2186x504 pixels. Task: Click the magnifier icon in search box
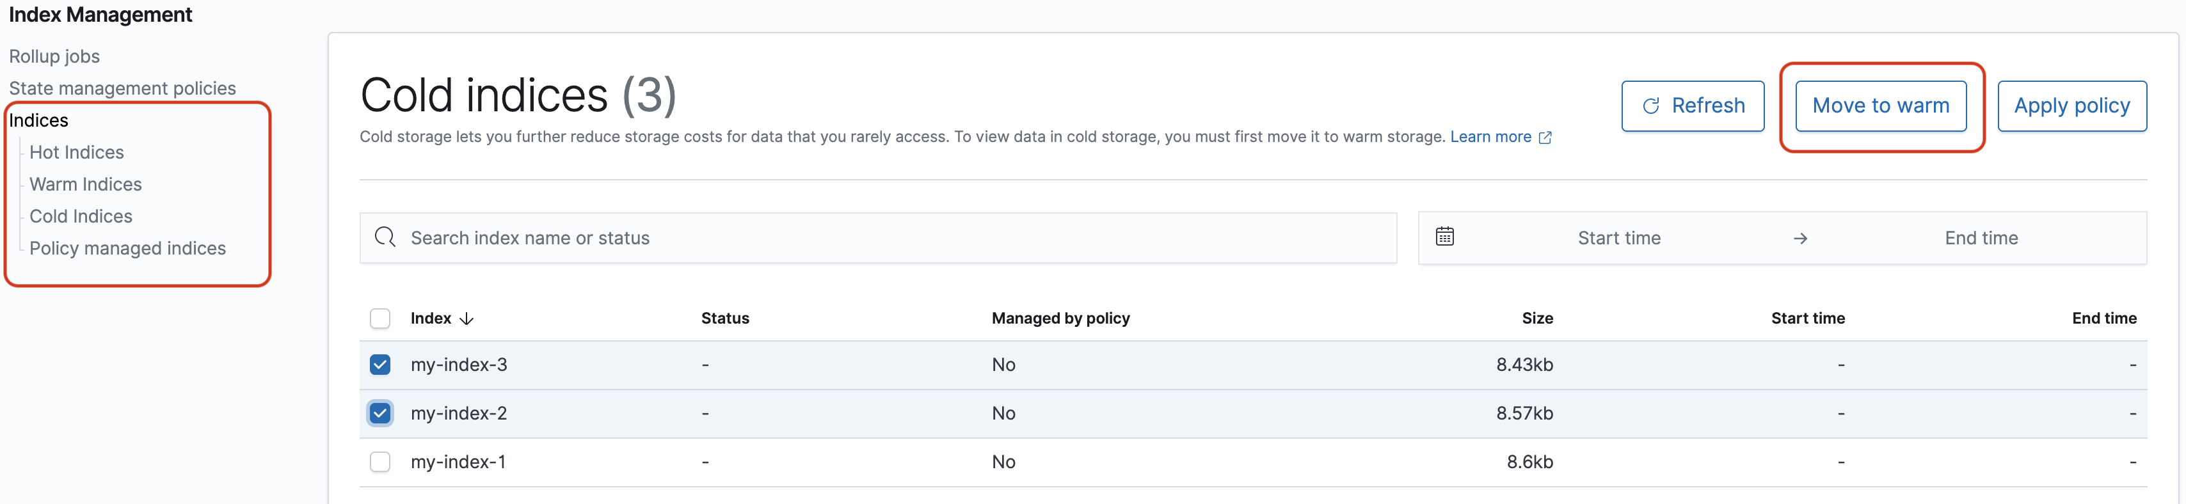385,237
